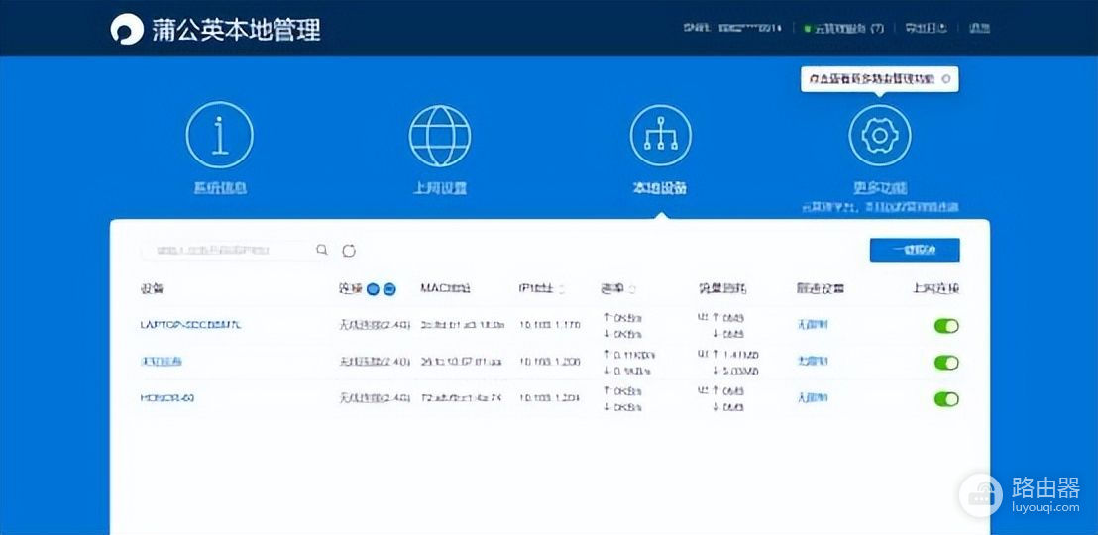The image size is (1098, 535).
Task: Click the HONOR-60 device name
Action: (167, 397)
